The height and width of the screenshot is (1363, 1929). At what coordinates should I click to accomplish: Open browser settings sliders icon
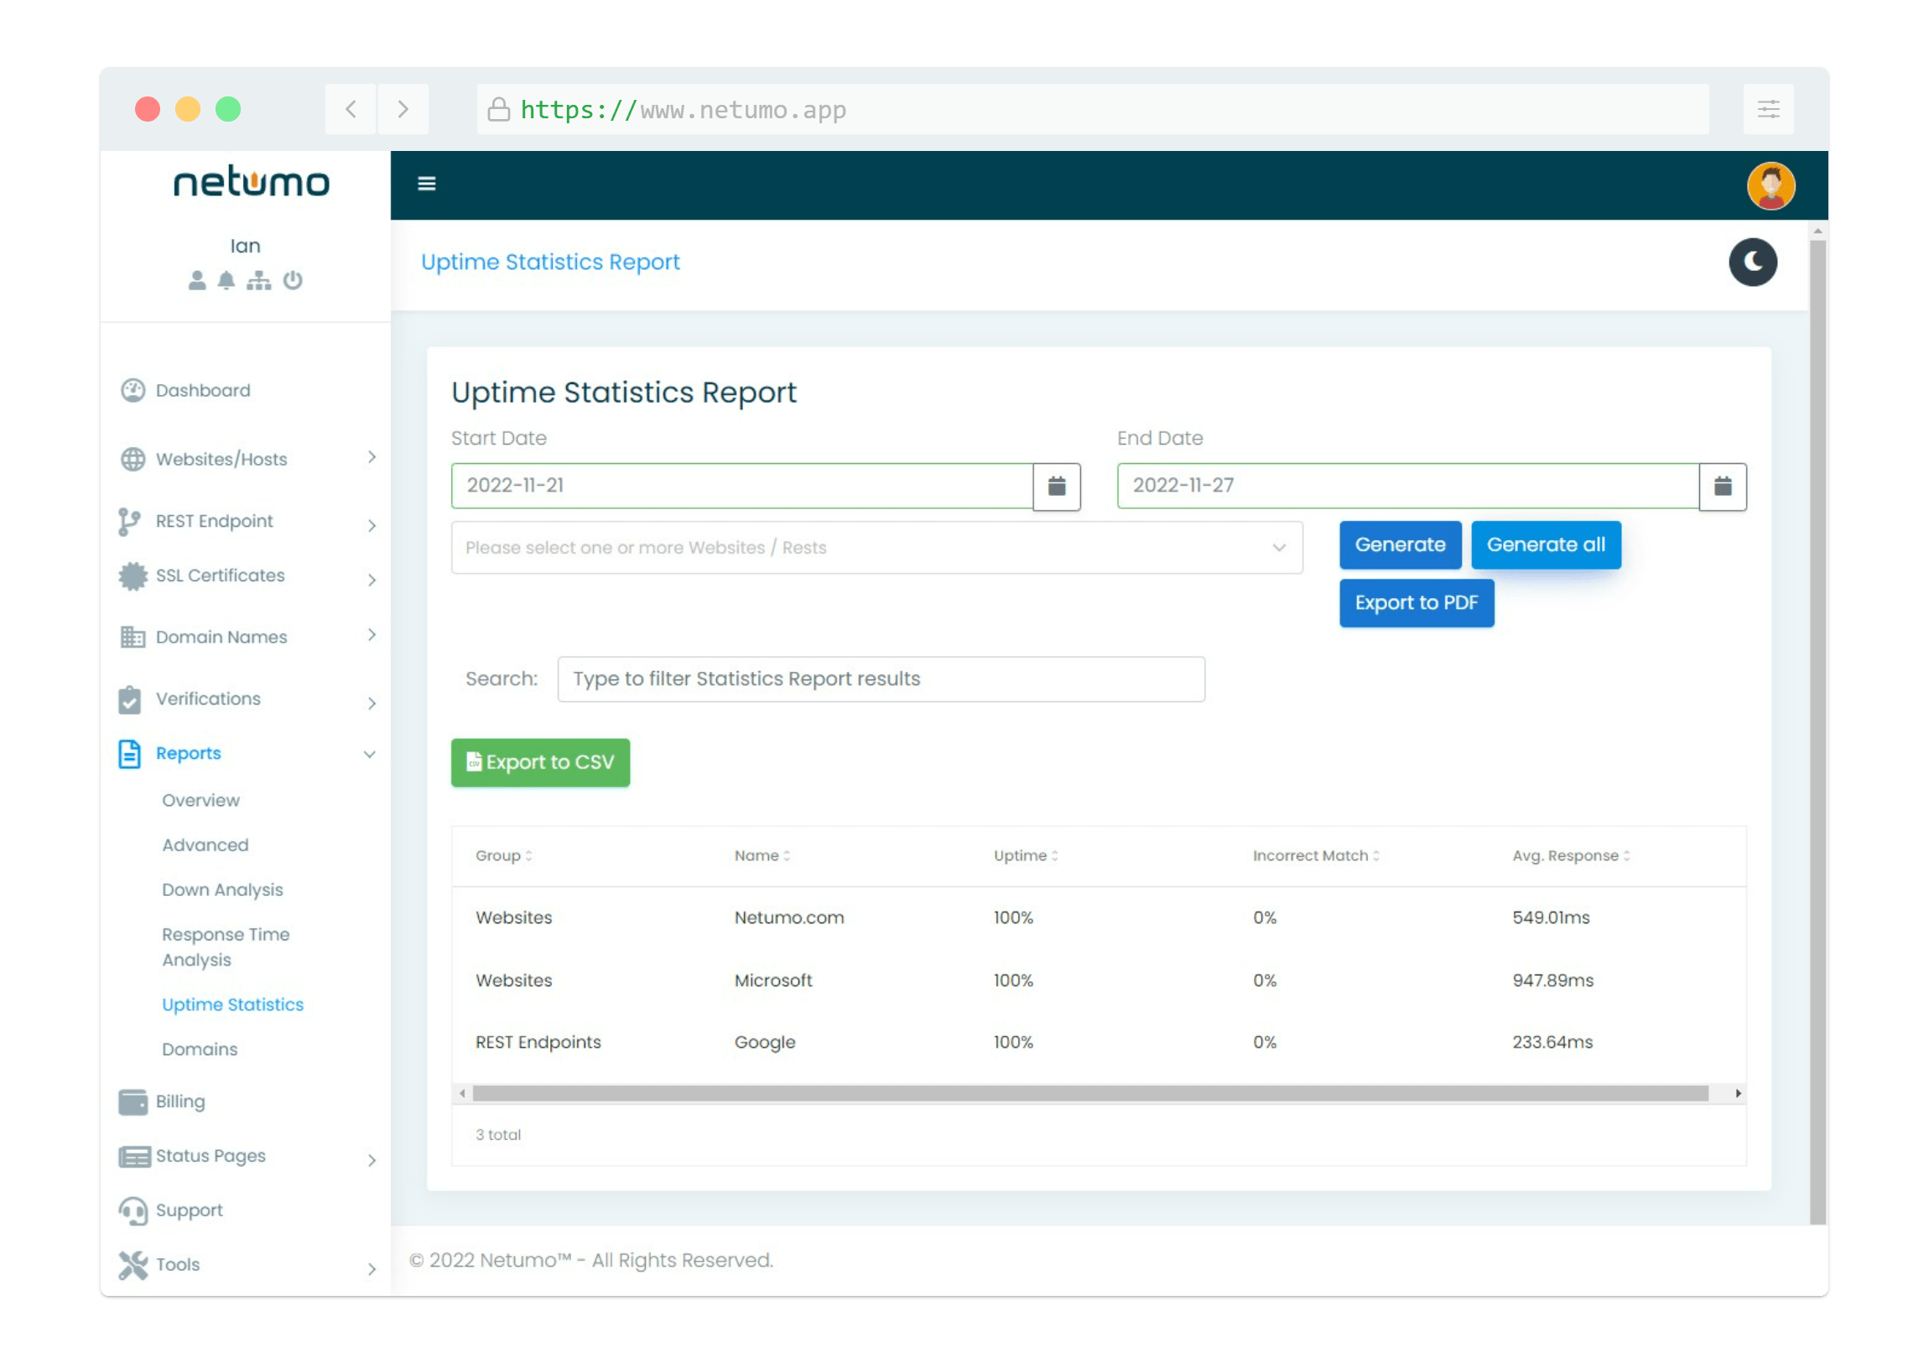pos(1769,109)
